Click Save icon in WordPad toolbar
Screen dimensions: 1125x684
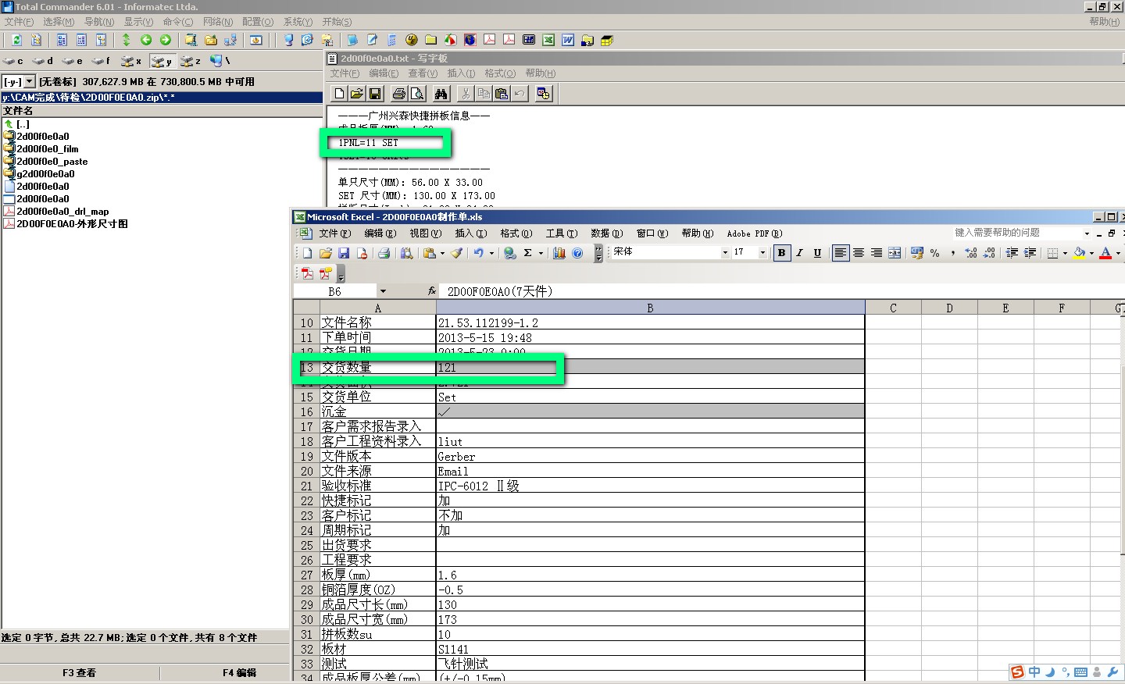[375, 94]
